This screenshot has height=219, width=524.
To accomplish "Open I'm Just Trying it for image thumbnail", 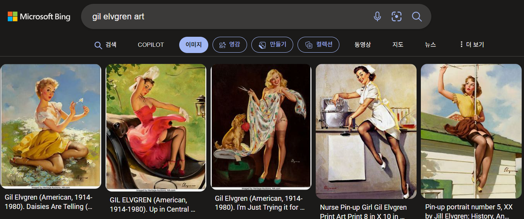I will point(261,127).
